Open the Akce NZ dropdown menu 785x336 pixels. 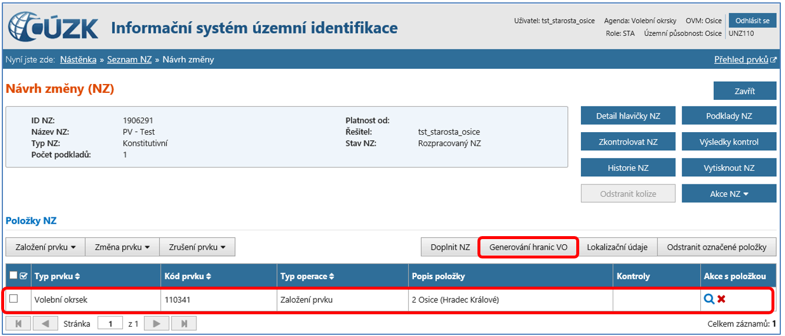point(729,194)
